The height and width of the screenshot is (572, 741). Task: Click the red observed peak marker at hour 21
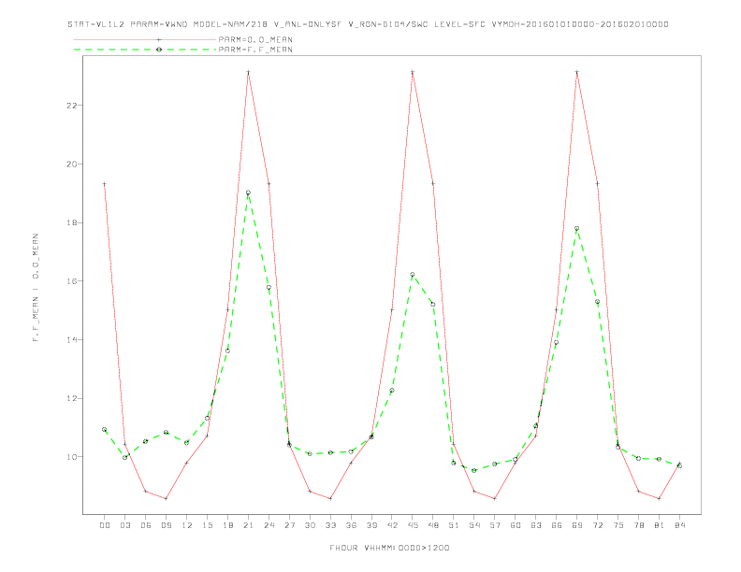248,72
